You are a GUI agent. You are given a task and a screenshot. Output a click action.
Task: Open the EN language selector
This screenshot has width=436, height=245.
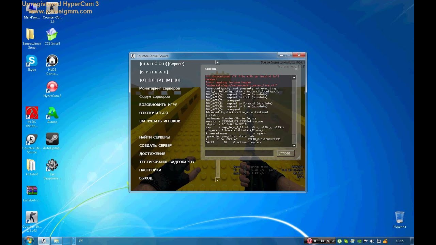(80, 241)
